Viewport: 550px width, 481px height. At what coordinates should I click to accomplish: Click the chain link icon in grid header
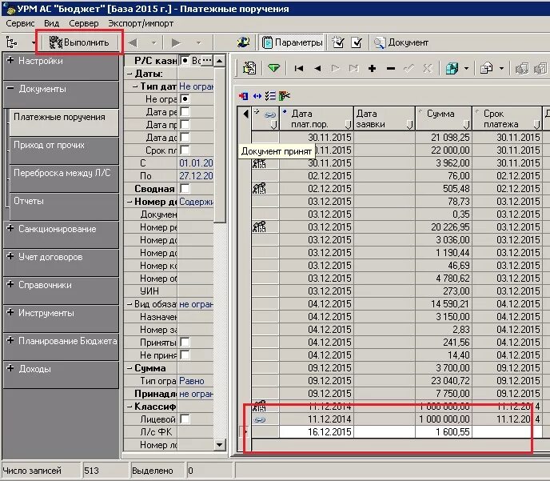269,114
